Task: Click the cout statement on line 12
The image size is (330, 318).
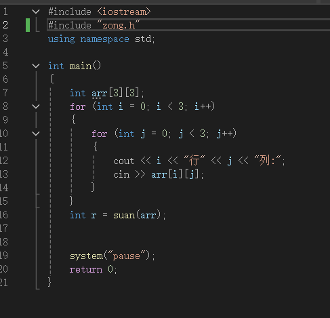Action: 199,161
